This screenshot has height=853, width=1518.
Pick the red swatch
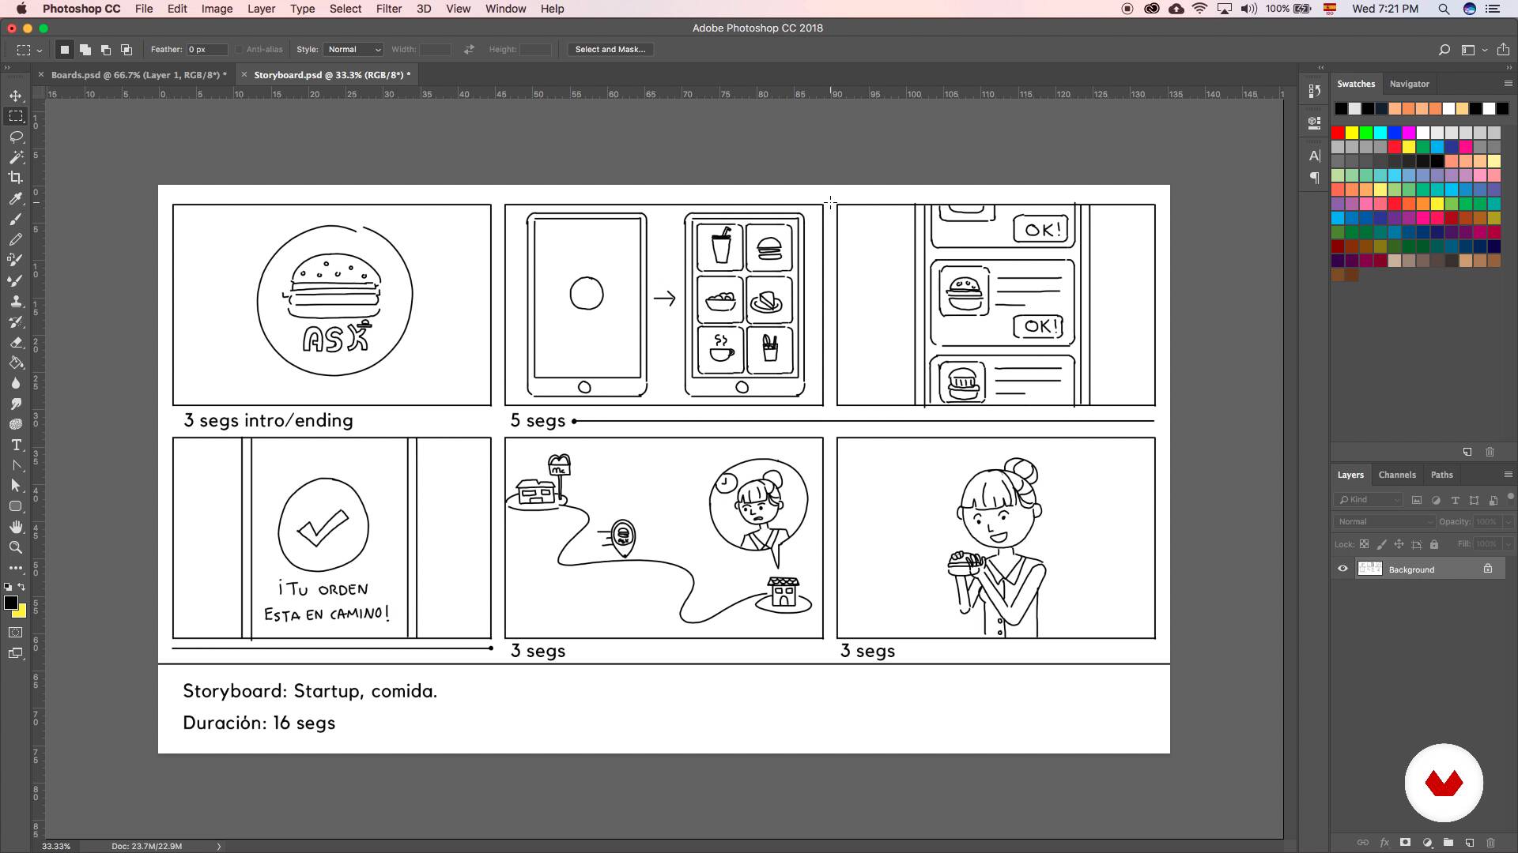(1338, 133)
